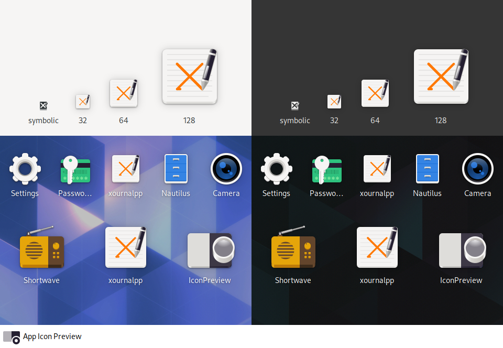Click the symbolic xournalpp icon in light panel
This screenshot has height=348, width=503.
coord(43,105)
